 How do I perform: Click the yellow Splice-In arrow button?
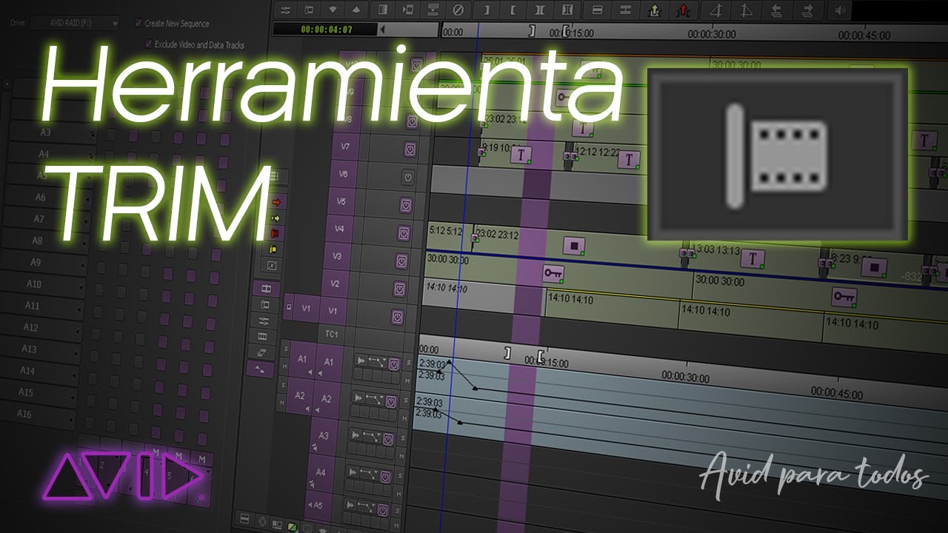(654, 10)
